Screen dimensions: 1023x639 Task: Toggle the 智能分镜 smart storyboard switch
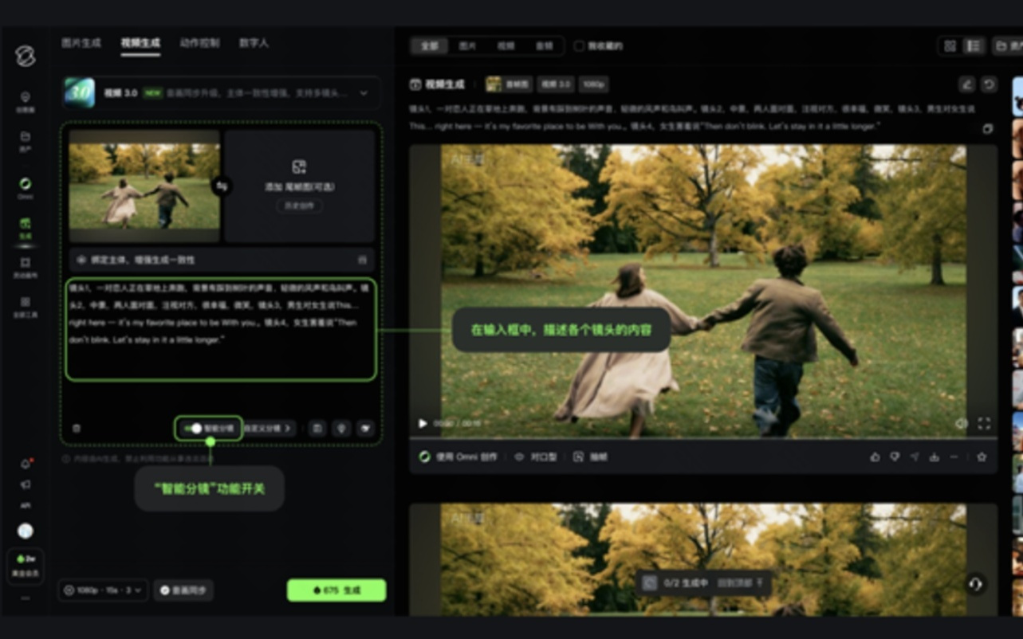click(195, 429)
